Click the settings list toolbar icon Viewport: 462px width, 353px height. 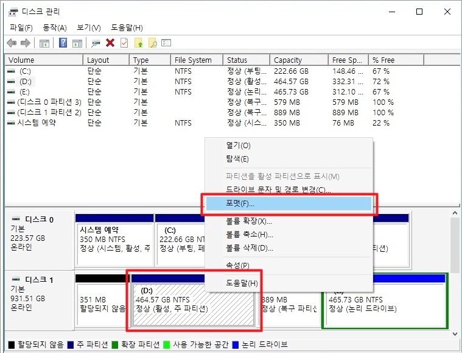click(x=166, y=43)
